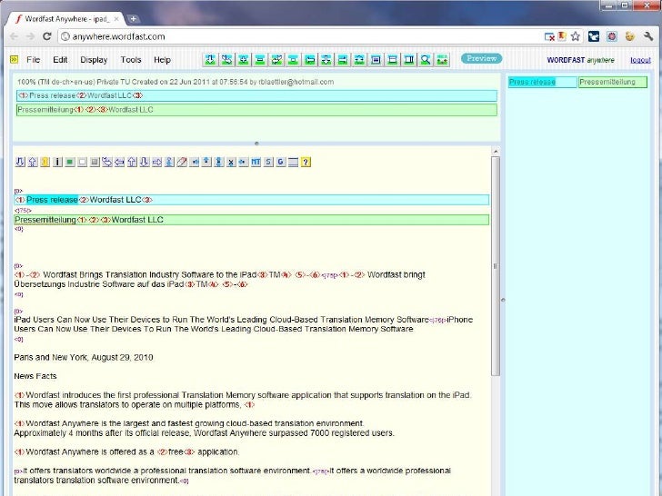Click the up-down arrows icon in the green toolbar
Screen dimensions: 662x496
point(359,60)
